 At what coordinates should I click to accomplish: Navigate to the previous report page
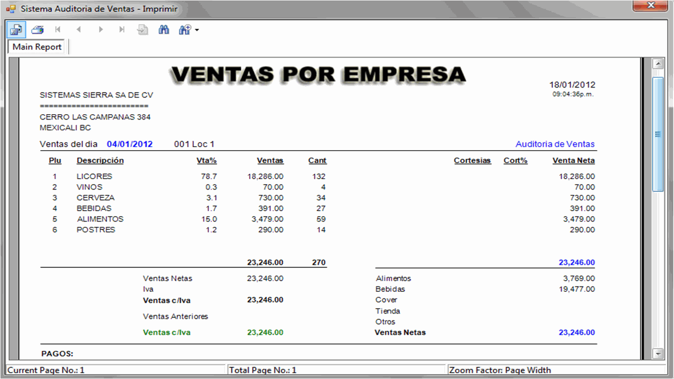(x=79, y=30)
